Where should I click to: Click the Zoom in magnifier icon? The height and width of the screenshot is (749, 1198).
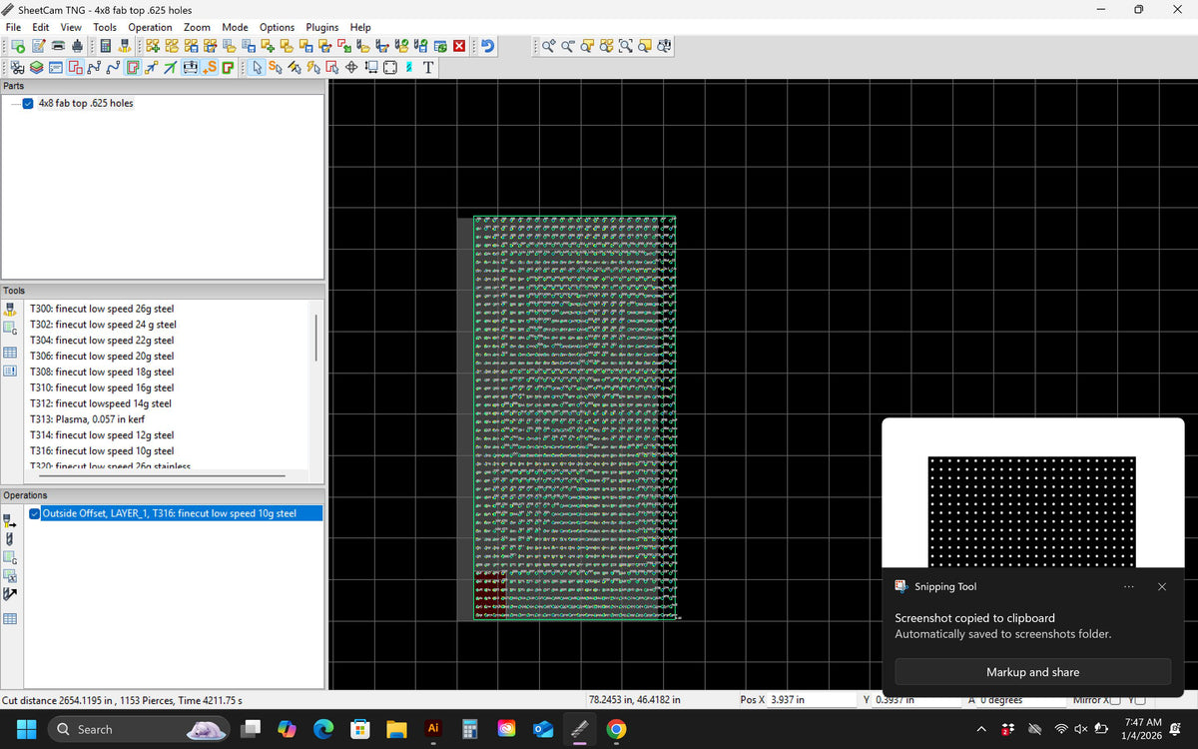click(547, 46)
